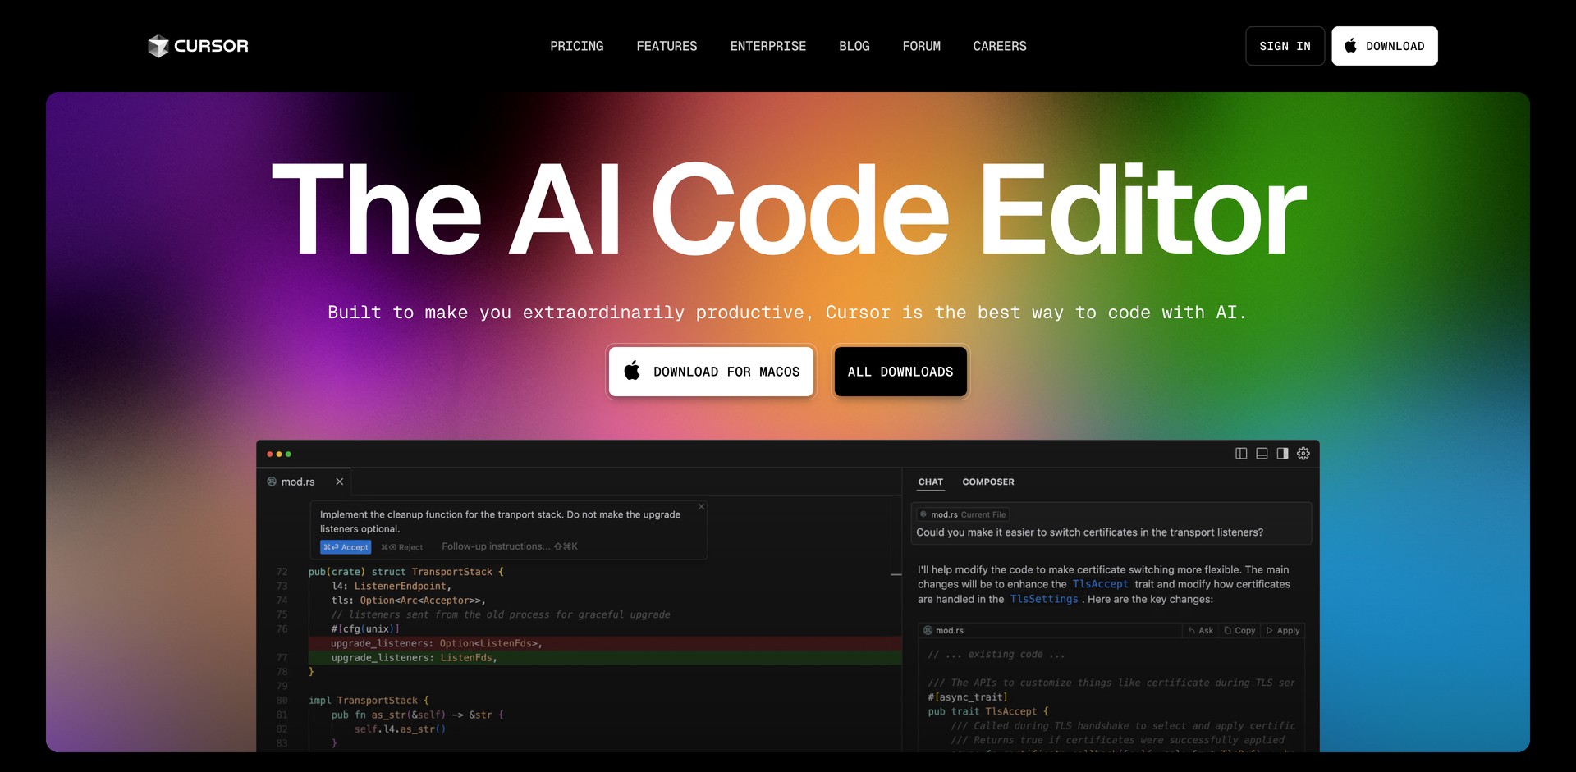Viewport: 1576px width, 772px height.
Task: Click the '#[cfg(unix)]' code line
Action: [365, 629]
